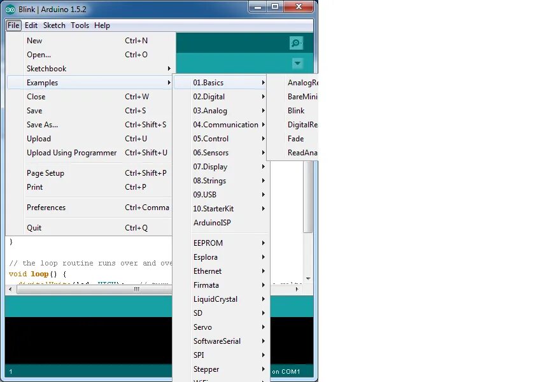Viewport: 550px width, 382px height.
Task: Choose Upload Using Programmer
Action: 90,153
